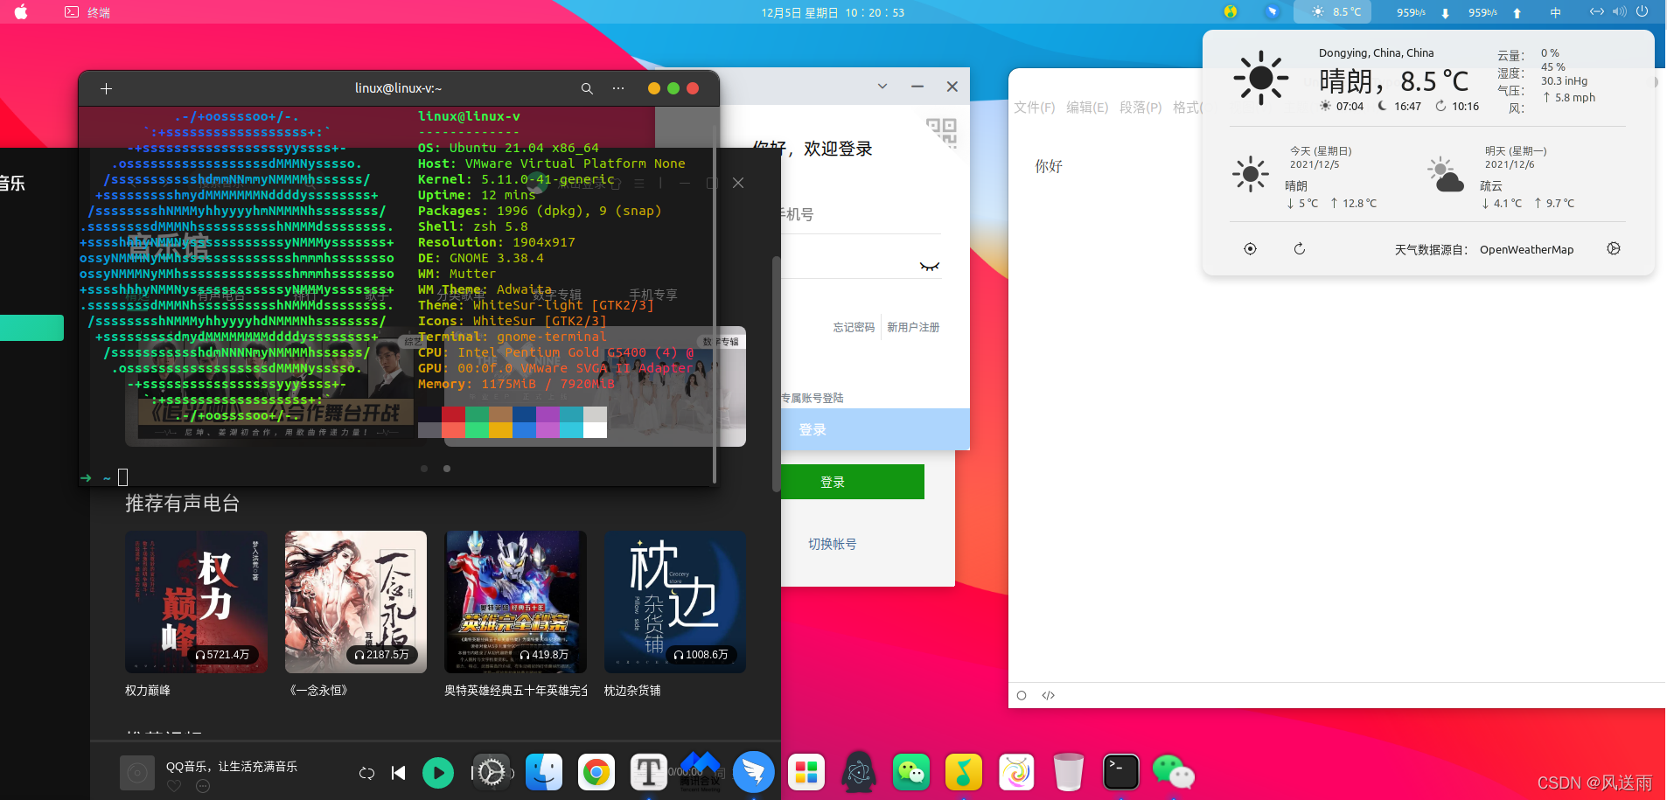Open OpenWeatherMap data source link
The width and height of the screenshot is (1667, 800).
pyautogui.click(x=1526, y=250)
